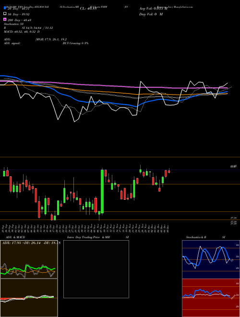The width and height of the screenshot is (240, 317).
Task: Click the MACD histogram panel
Action: tap(29, 298)
